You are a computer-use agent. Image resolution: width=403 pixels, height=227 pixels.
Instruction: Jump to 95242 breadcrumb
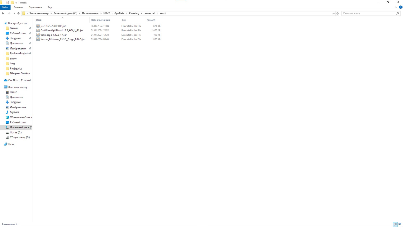pyautogui.click(x=106, y=13)
